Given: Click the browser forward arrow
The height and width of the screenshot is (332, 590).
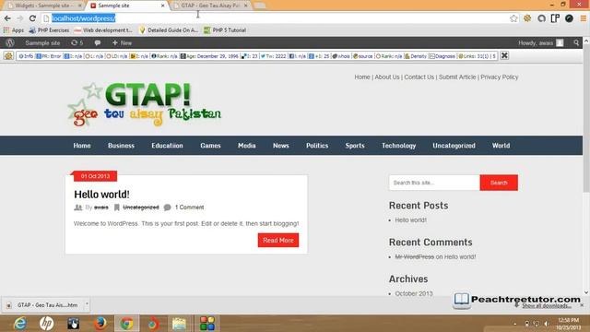Looking at the screenshot, I should [20, 18].
